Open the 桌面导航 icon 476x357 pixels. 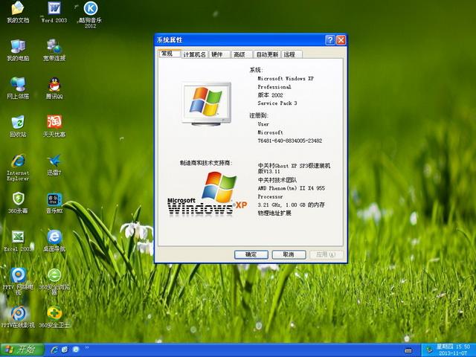pos(54,241)
